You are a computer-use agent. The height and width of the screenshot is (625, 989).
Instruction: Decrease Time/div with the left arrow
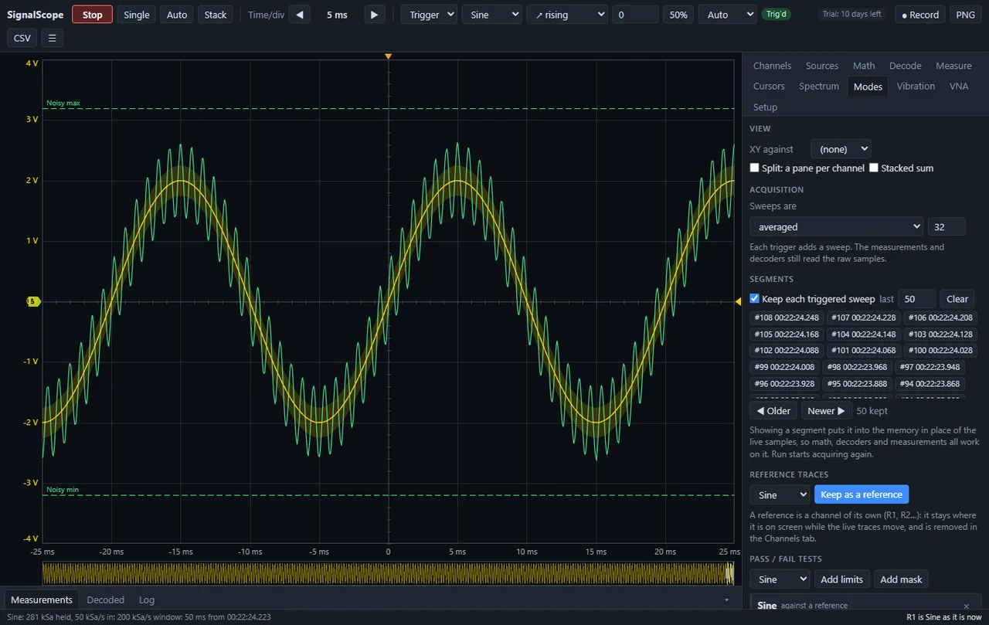300,15
